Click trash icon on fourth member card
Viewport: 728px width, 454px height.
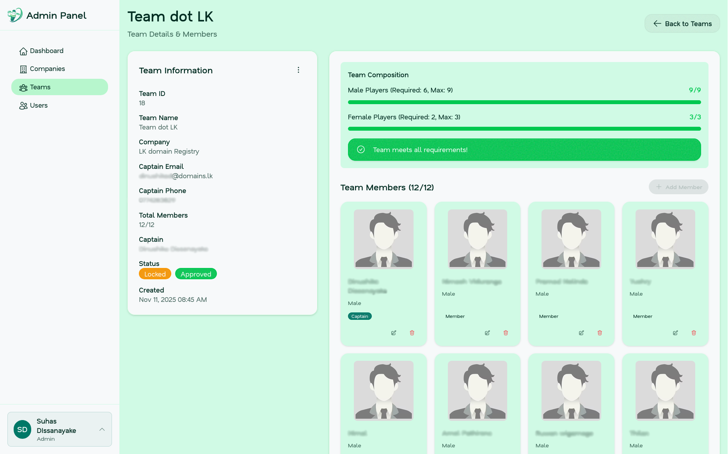(x=694, y=333)
